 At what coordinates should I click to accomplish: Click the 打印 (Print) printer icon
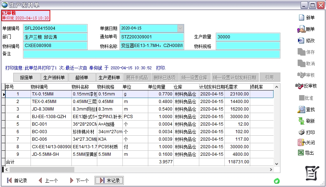point(306,132)
